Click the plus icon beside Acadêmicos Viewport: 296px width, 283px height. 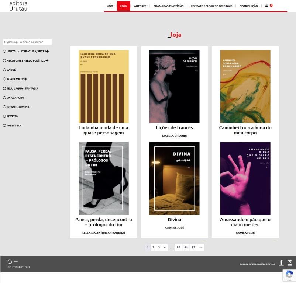[26, 79]
